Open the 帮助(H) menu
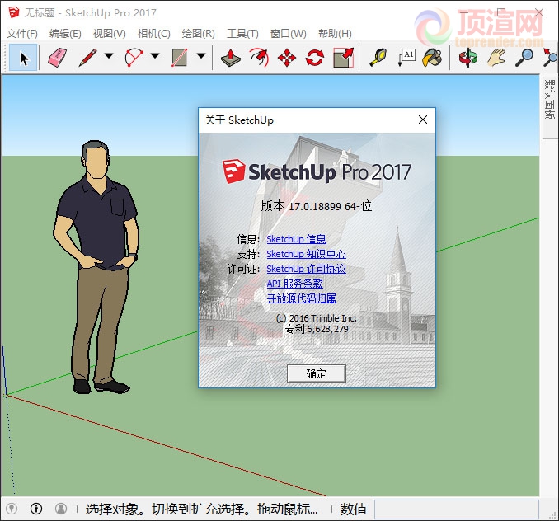Image resolution: width=559 pixels, height=521 pixels. pos(335,34)
